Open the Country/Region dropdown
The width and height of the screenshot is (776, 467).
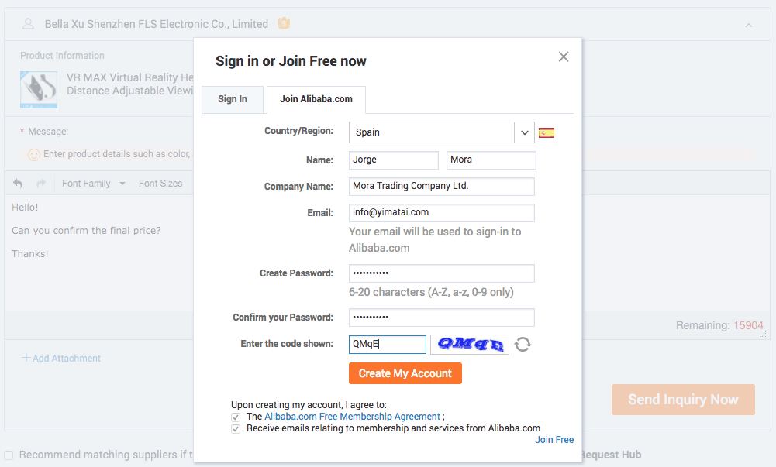(x=525, y=132)
